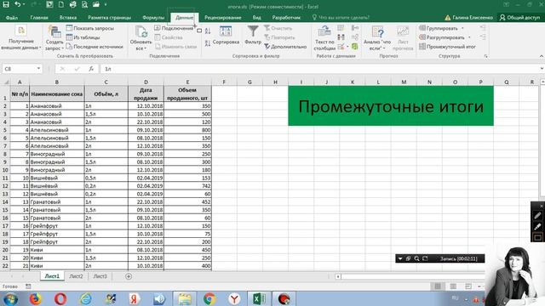Click the Save icon in quick access toolbar
This screenshot has height=306, width=545.
[6, 4]
